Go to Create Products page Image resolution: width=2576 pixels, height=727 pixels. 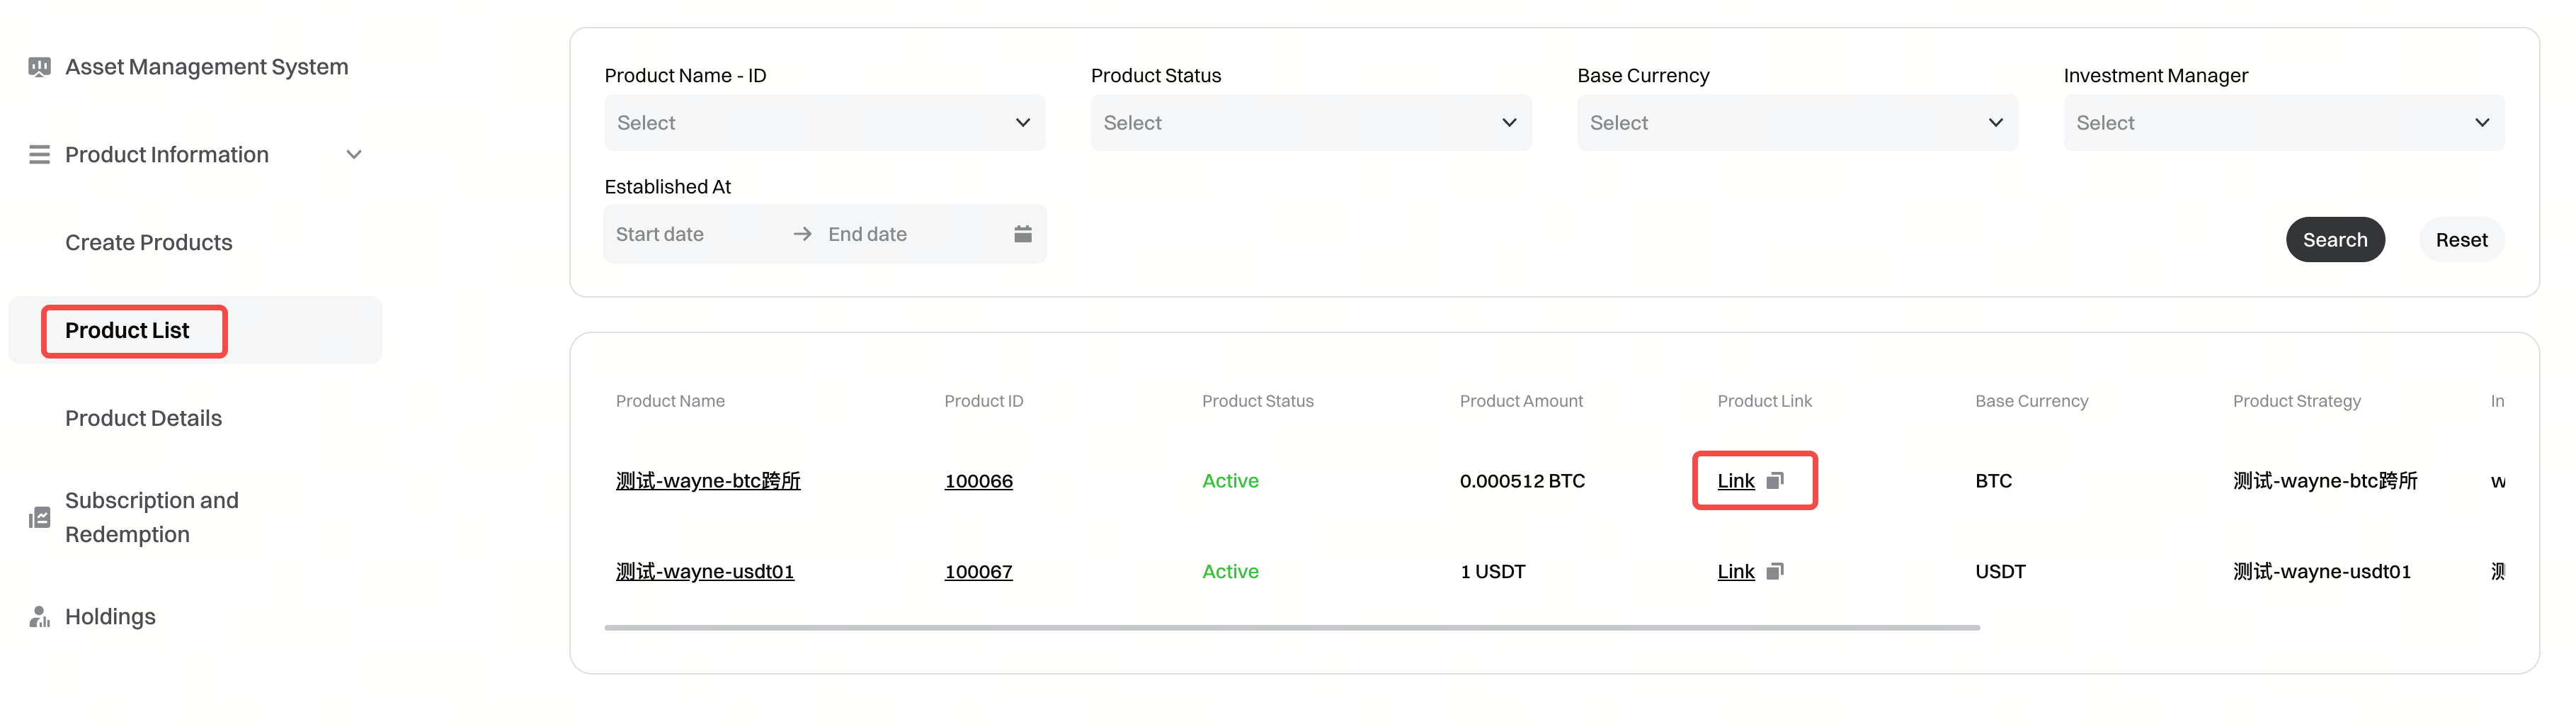(x=148, y=243)
